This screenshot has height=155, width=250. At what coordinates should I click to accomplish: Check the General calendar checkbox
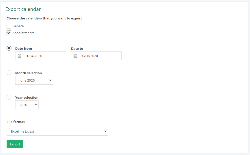tap(9, 26)
